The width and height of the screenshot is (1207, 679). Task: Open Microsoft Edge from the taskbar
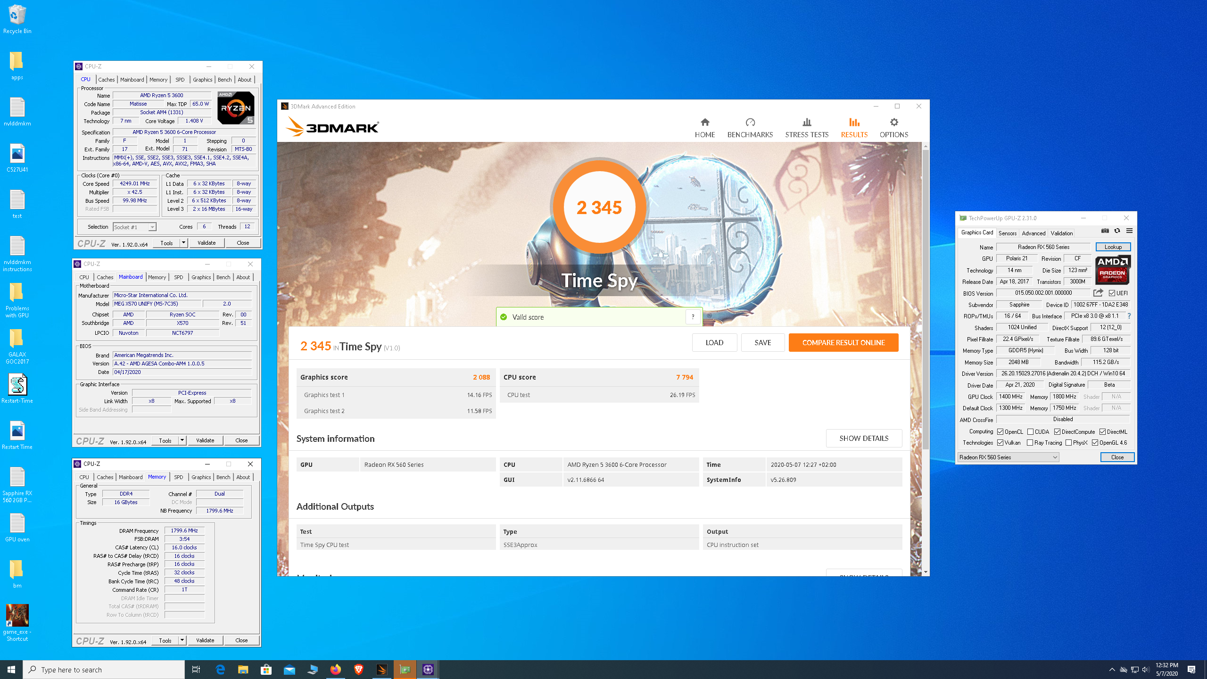[x=220, y=670]
